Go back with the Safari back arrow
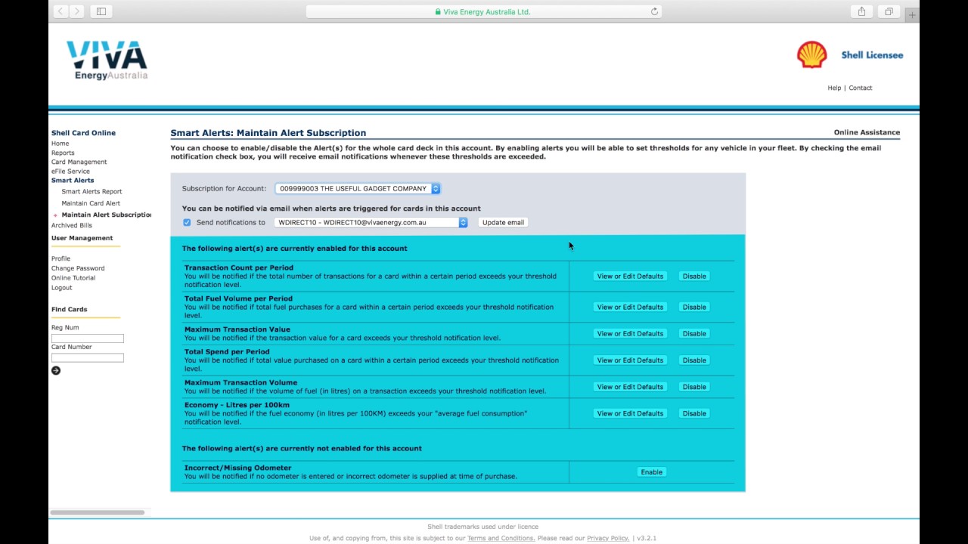The height and width of the screenshot is (544, 968). click(x=60, y=11)
